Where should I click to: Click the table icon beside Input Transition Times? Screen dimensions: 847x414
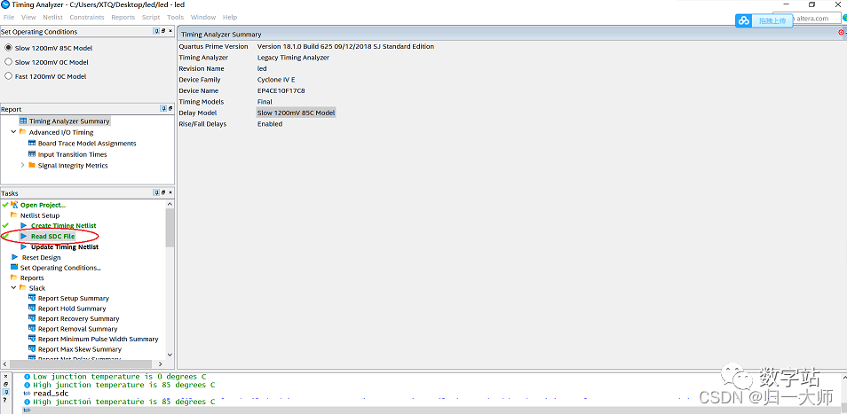[32, 154]
